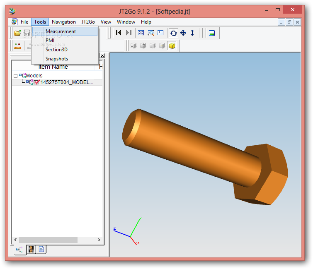This screenshot has height=269, width=313.
Task: Maximize the JT2Go application window
Action: click(278, 10)
